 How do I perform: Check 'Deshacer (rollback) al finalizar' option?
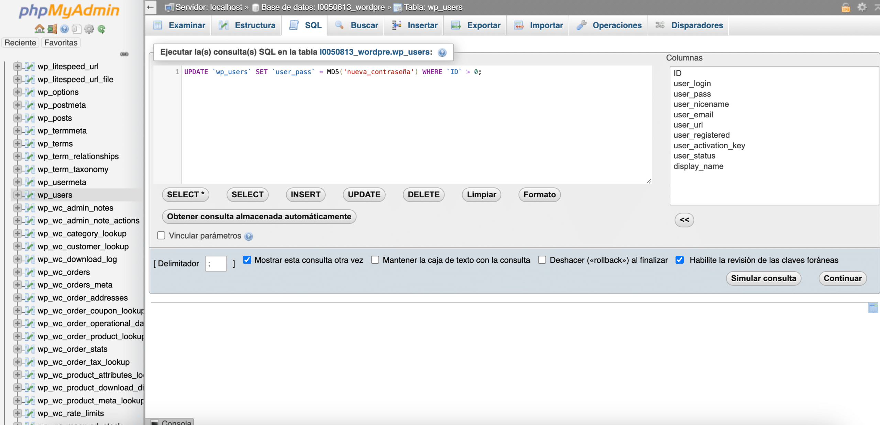(542, 260)
